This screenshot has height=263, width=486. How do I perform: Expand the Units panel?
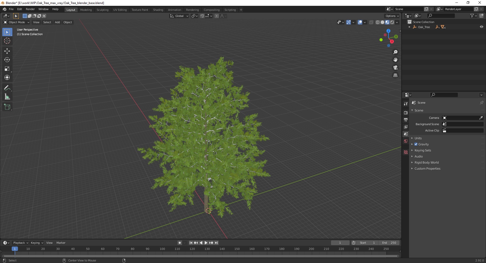click(x=418, y=138)
